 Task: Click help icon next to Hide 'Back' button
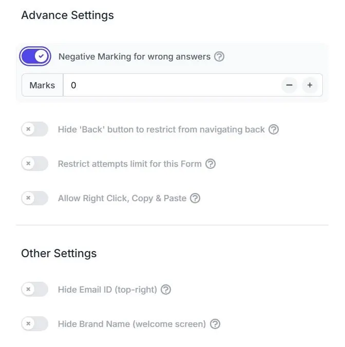(274, 129)
